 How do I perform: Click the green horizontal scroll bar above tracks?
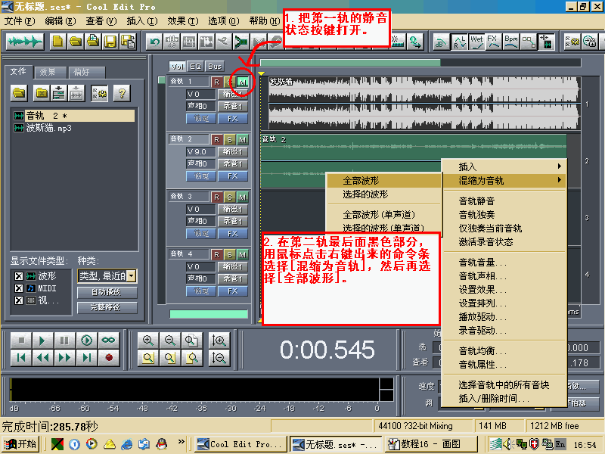tap(350, 63)
